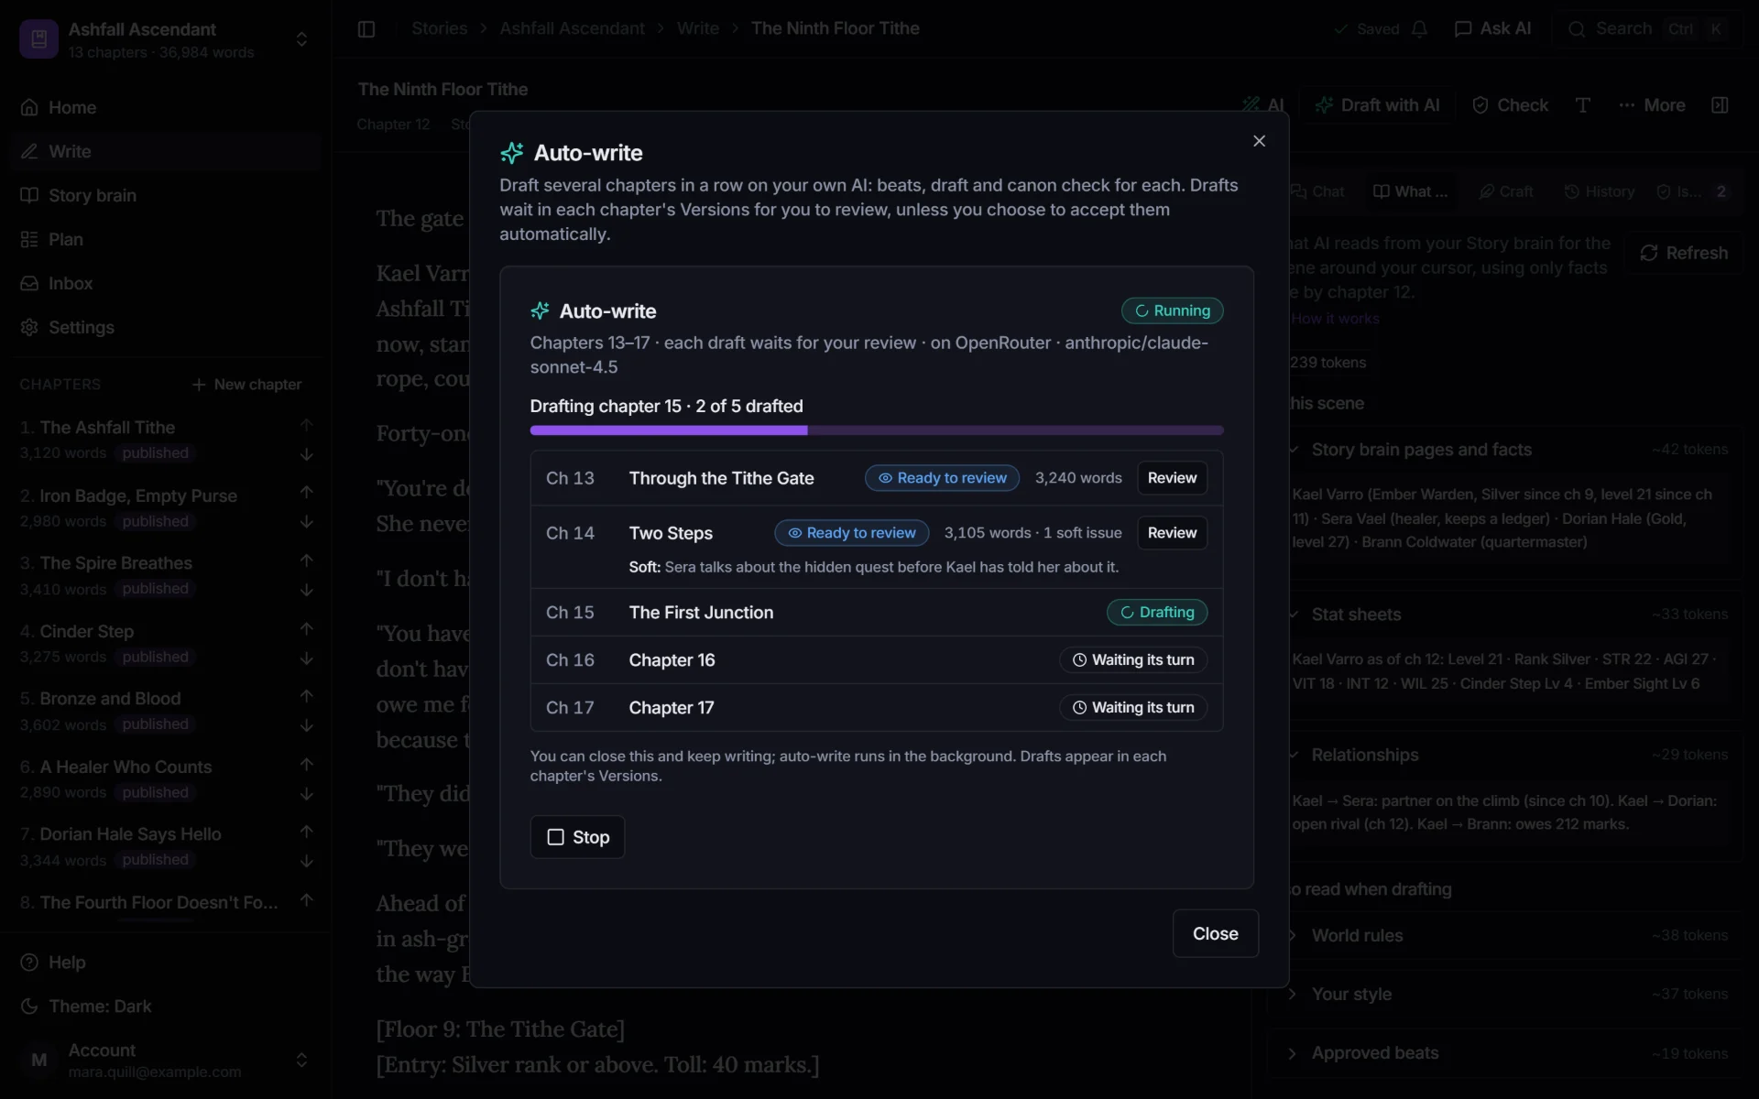Move Dorian Hale Says Hello chapter down
Screen dimensions: 1759x1099
tap(307, 861)
